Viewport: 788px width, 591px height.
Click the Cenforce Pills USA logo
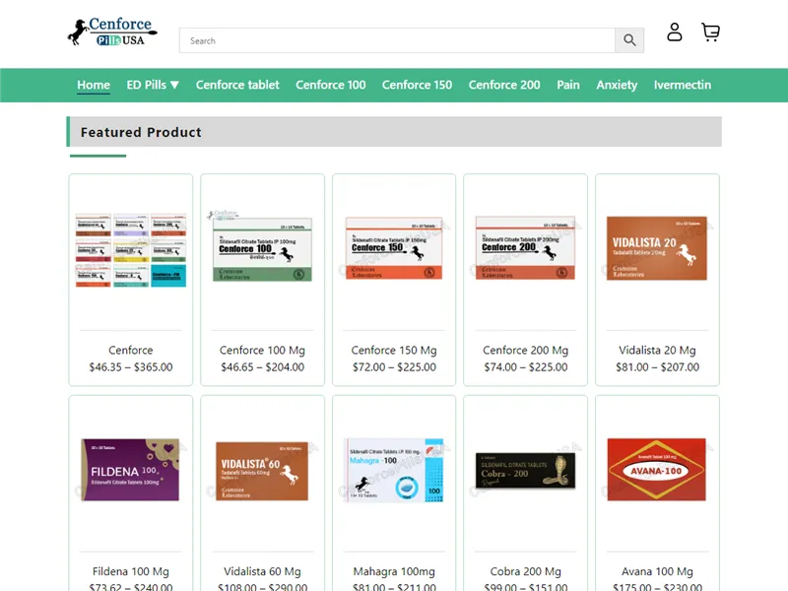pos(112,32)
